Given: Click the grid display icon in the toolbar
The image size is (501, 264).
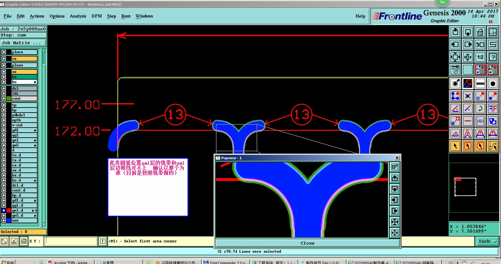Looking at the screenshot, I should (x=468, y=70).
